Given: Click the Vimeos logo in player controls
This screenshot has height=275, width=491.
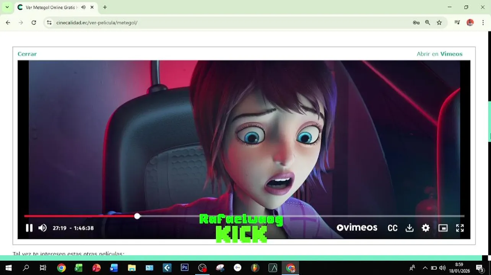Looking at the screenshot, I should coord(357,228).
